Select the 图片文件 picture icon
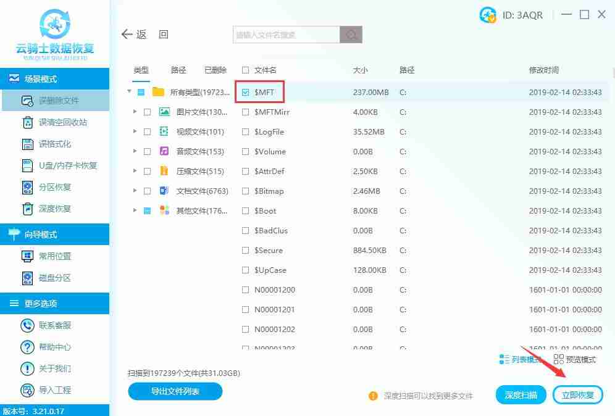The height and width of the screenshot is (416, 615). (164, 112)
